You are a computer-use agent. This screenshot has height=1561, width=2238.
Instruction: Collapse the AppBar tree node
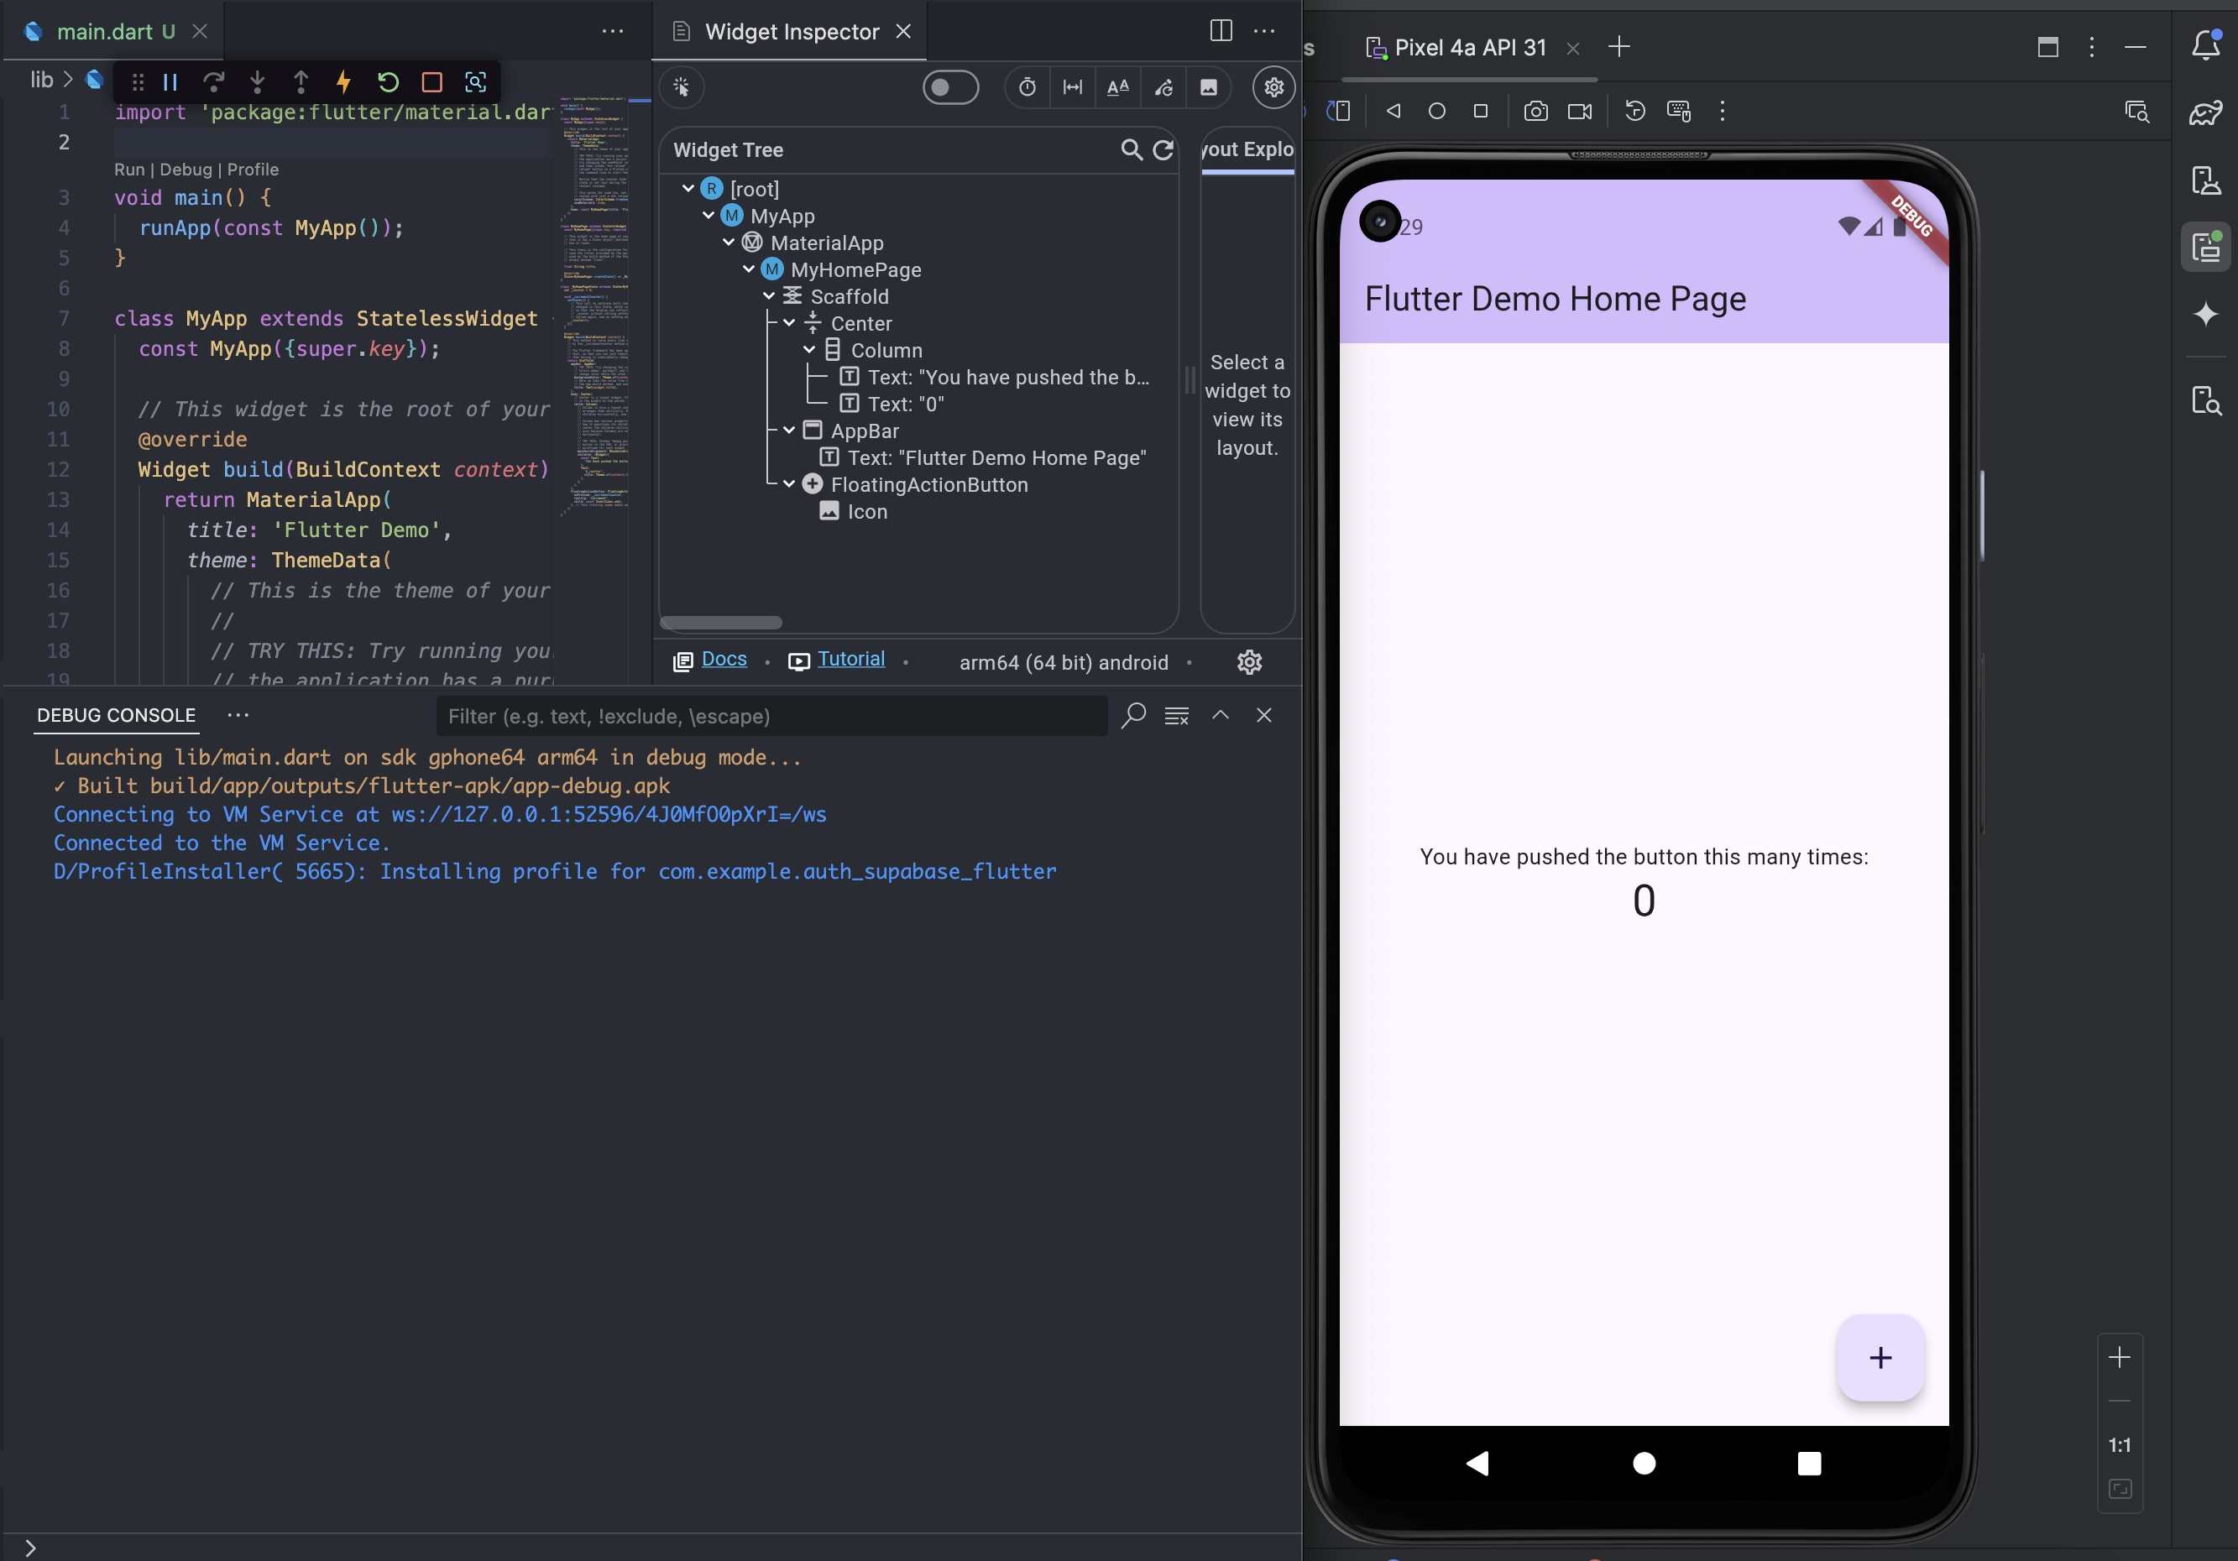coord(790,430)
